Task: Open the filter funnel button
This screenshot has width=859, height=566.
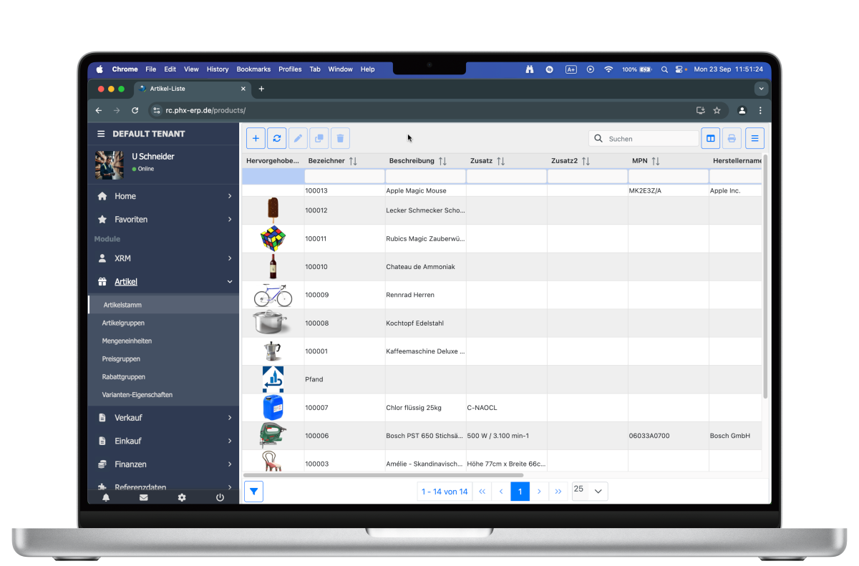Action: pos(254,492)
